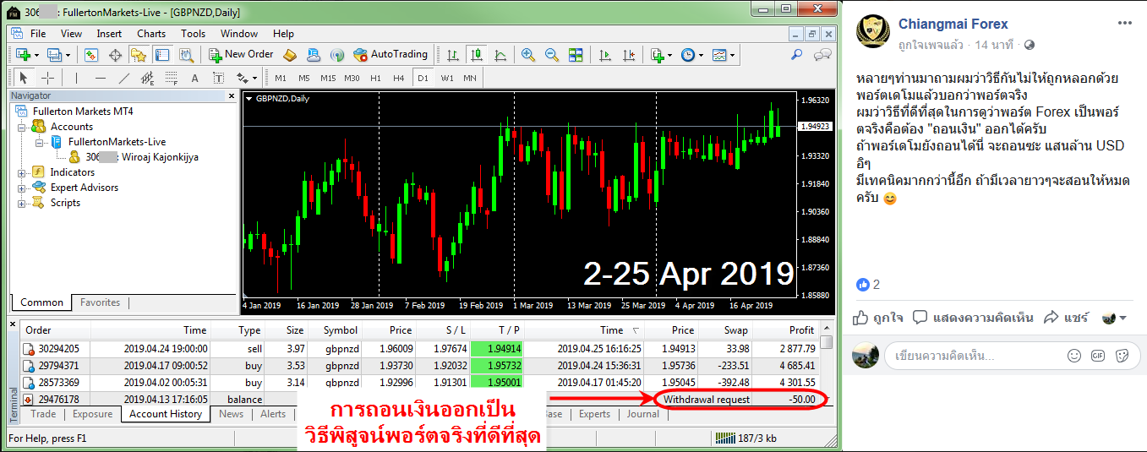Viewport: 1147px width, 452px height.
Task: Switch timeframe to H1
Action: point(376,78)
